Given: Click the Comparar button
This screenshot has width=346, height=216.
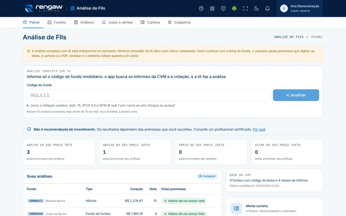Looking at the screenshot, I should click(207, 176).
